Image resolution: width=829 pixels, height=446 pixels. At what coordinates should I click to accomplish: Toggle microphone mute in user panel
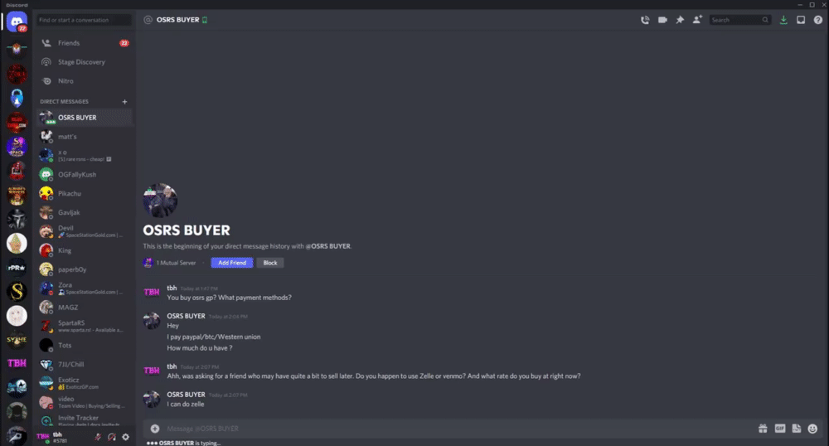[x=98, y=437]
